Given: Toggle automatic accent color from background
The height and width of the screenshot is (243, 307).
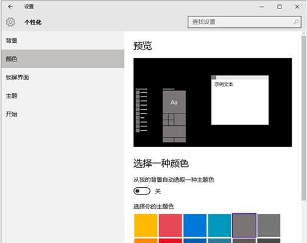Looking at the screenshot, I should point(142,191).
